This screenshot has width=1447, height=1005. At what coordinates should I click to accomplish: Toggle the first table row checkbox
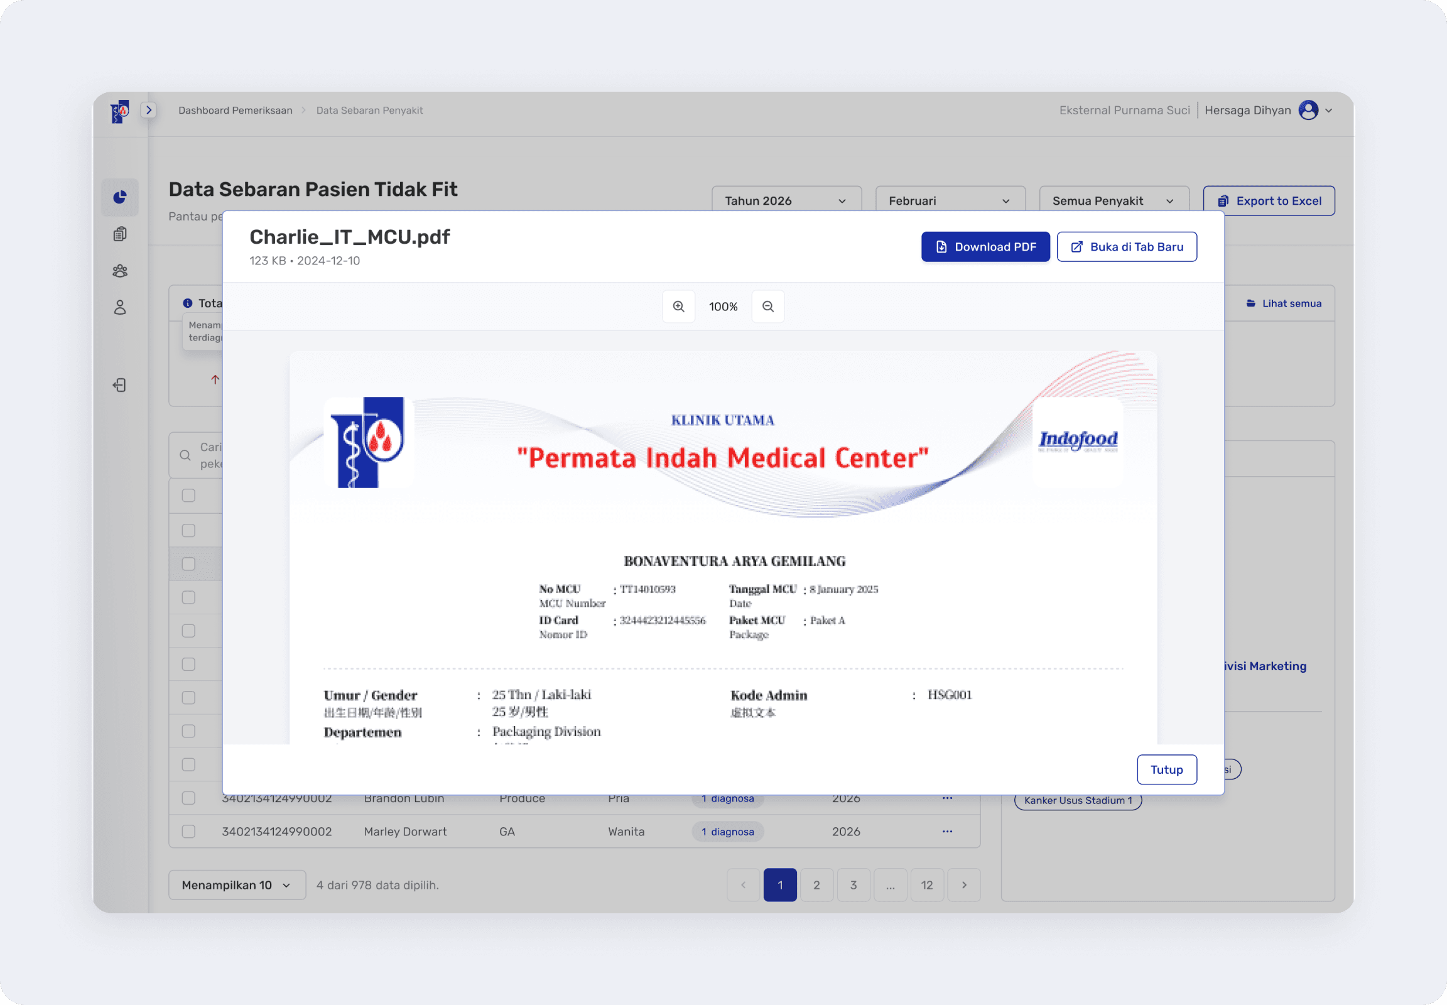[188, 496]
